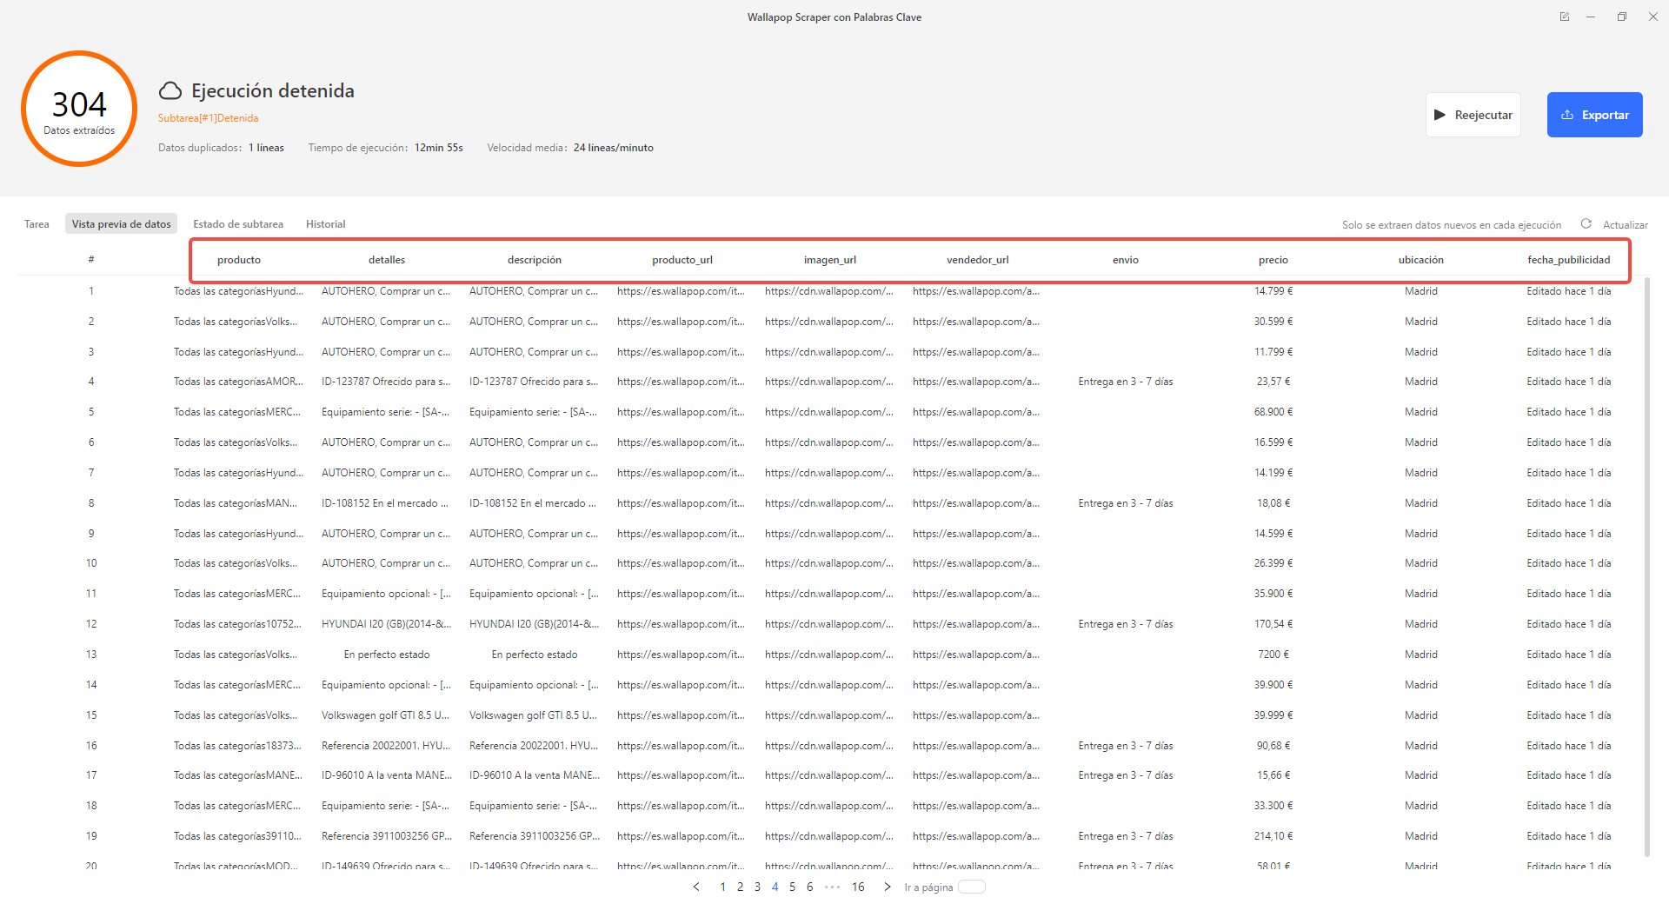
Task: Click the Actualizar refresh icon
Action: [x=1586, y=224]
